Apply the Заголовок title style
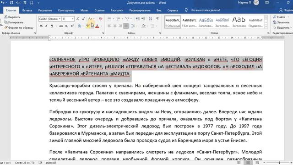 pos(239,22)
